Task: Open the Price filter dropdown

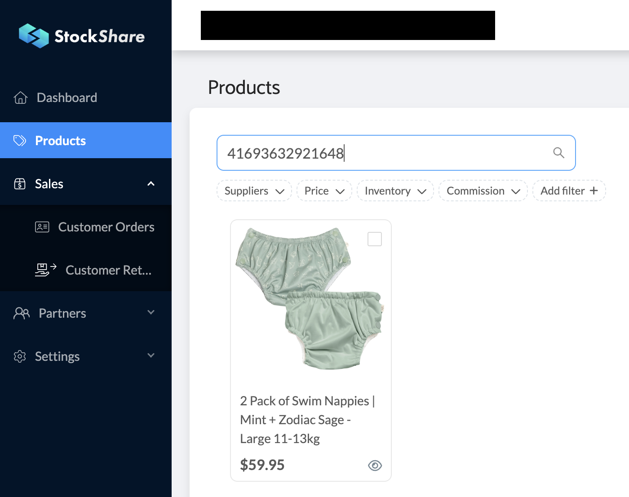Action: pyautogui.click(x=324, y=191)
